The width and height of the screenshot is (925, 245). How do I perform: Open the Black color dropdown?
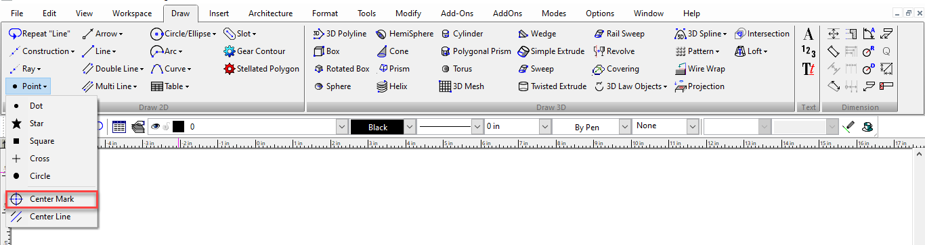[409, 126]
